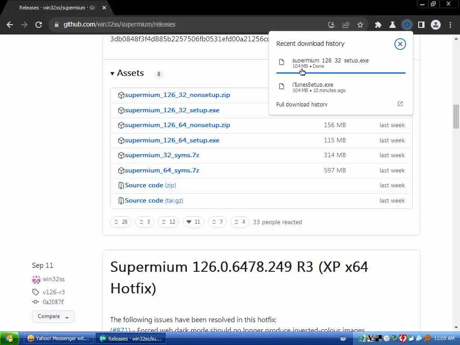Viewport: 460px width, 345px height.
Task: Open the v126-r3 tag link
Action: [x=54, y=292]
